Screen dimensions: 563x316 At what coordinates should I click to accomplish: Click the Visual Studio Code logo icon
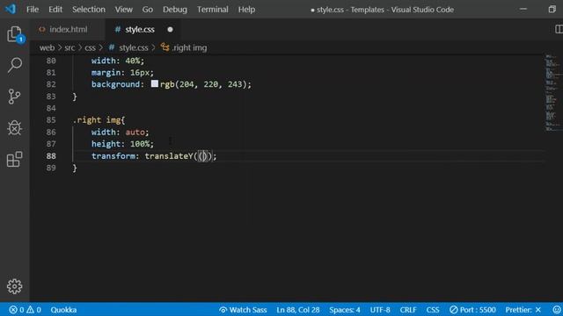click(x=10, y=9)
